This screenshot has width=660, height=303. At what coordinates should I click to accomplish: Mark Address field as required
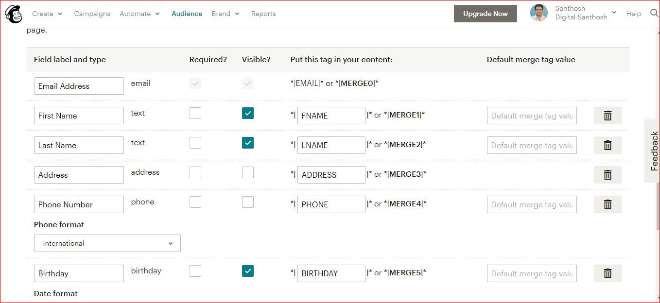[195, 172]
